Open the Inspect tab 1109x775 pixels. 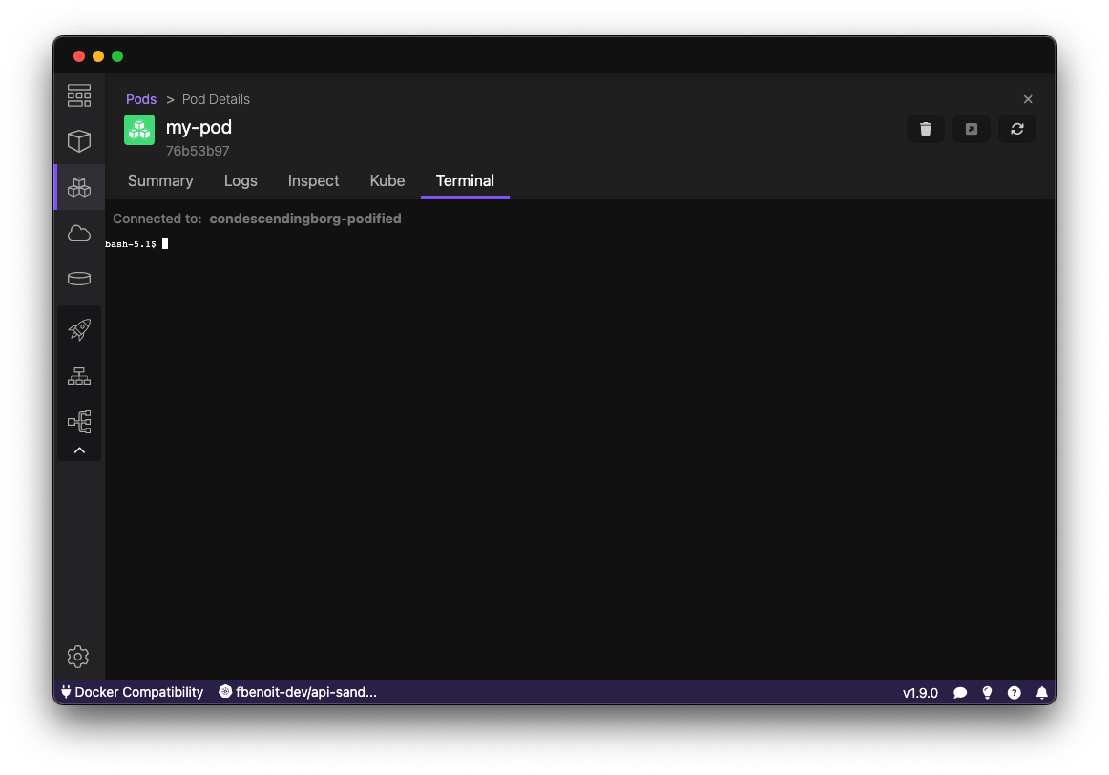pos(313,180)
